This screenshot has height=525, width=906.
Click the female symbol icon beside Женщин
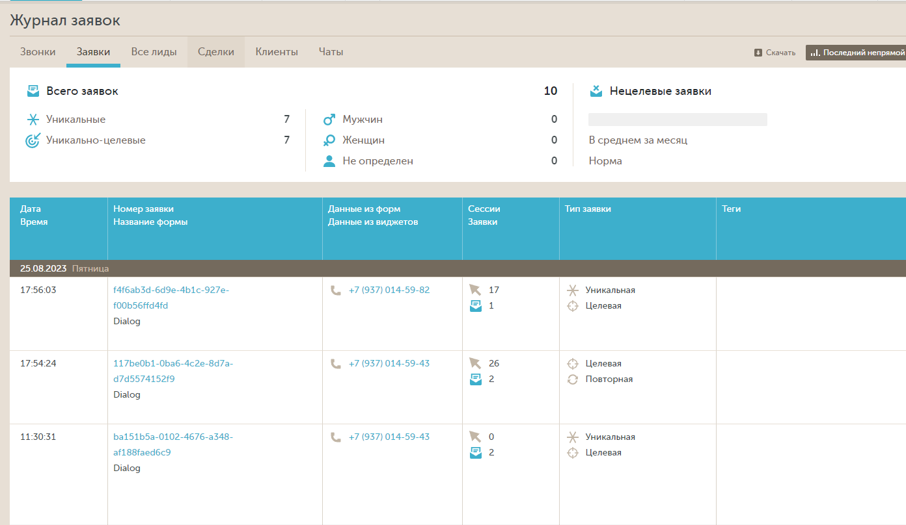(x=329, y=140)
